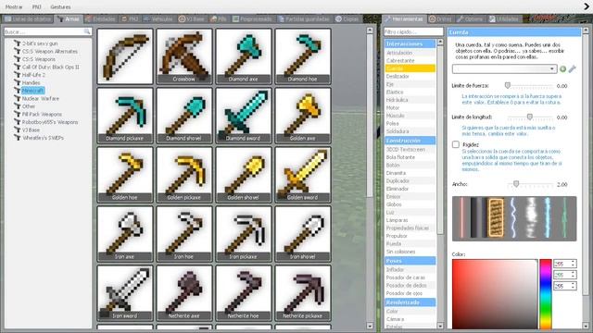This screenshot has height=333, width=593.
Task: Pick the Golden axe
Action: point(303,115)
